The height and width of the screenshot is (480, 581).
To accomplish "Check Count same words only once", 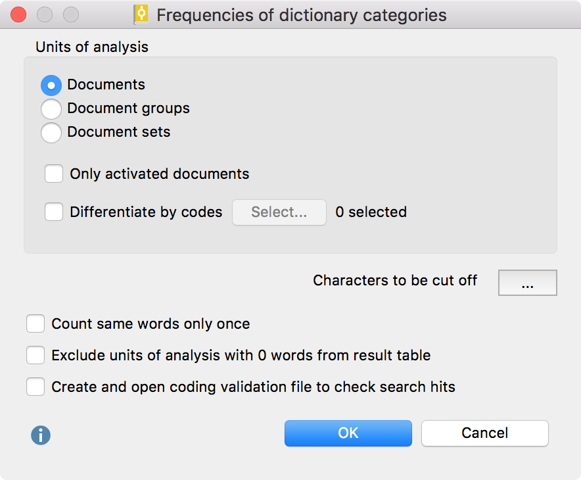I will 35,324.
